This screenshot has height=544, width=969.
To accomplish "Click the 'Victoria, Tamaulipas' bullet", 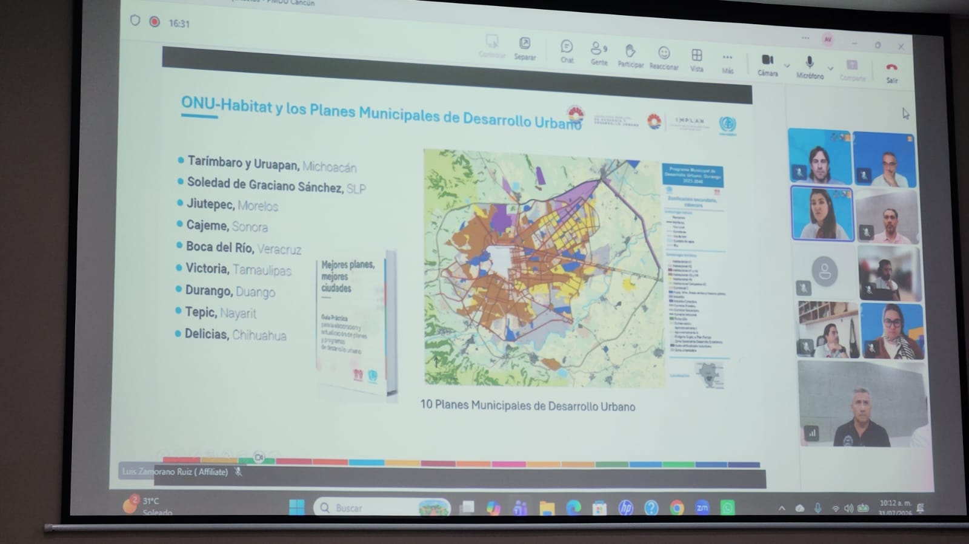I will (x=233, y=269).
